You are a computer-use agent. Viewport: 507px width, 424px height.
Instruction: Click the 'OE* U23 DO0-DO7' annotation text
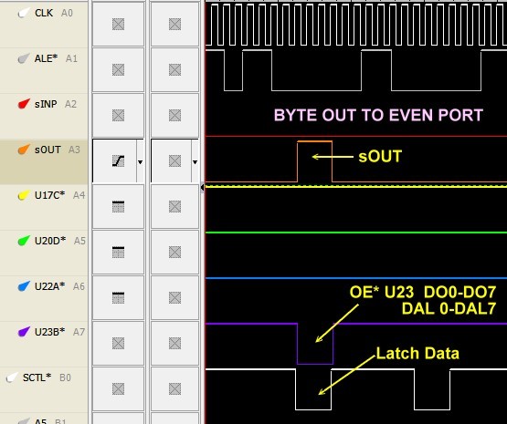pos(423,292)
